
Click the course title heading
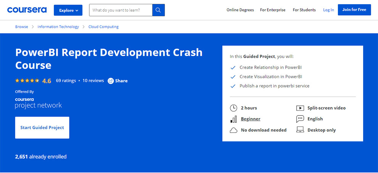tap(109, 59)
